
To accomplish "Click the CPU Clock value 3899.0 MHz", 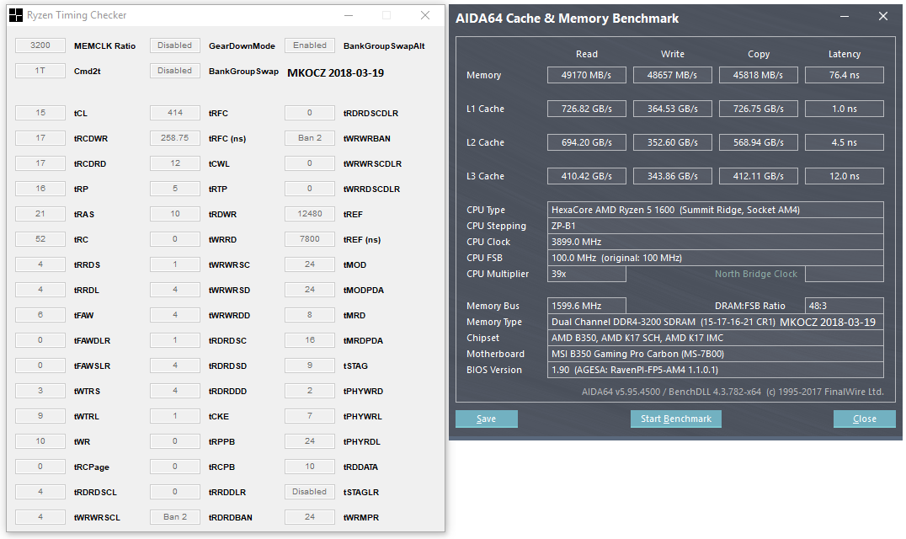I will pyautogui.click(x=716, y=242).
